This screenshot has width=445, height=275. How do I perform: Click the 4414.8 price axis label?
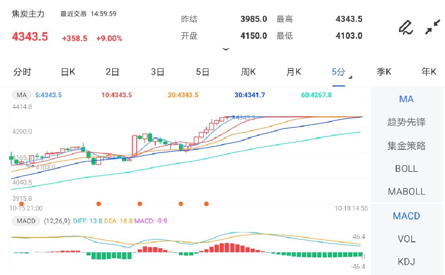tap(22, 107)
